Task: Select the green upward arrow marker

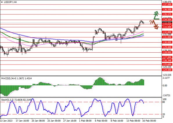Action: coord(156,15)
